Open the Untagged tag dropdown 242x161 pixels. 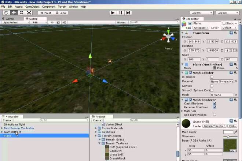pyautogui.click(x=201, y=28)
